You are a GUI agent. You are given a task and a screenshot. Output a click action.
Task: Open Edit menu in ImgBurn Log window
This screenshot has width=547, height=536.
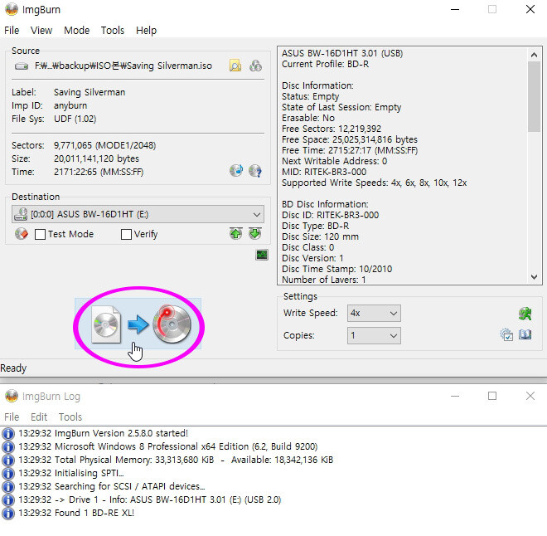39,417
